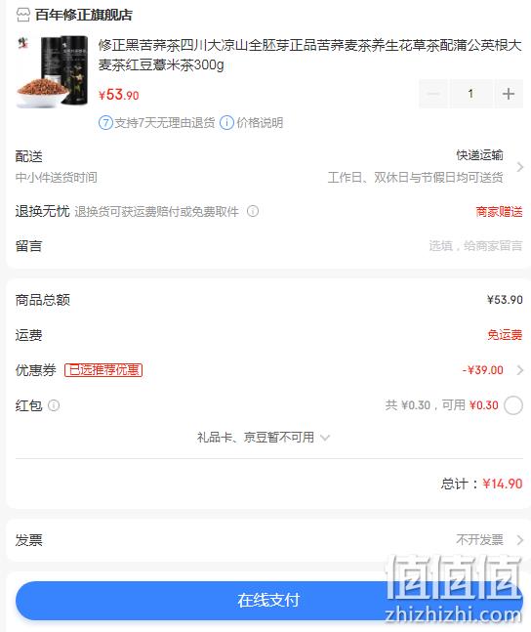531x632 pixels.
Task: Open invoice options chevron next to 不开发票
Action: [519, 540]
